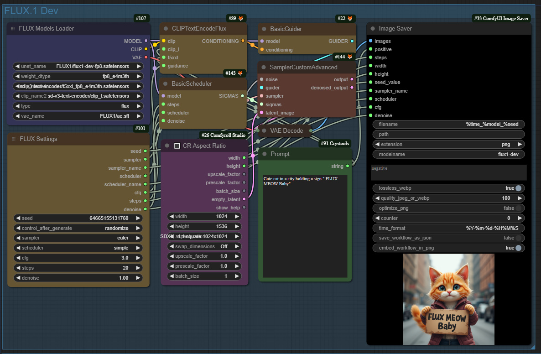Viewport: 541px width, 354px height.
Task: Click the fox badge on CLIPTextEncodeFlux node
Action: pyautogui.click(x=240, y=18)
